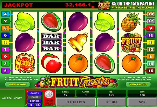Toggle payline 6 blue marker
This screenshot has height=107, width=157.
point(5,35)
